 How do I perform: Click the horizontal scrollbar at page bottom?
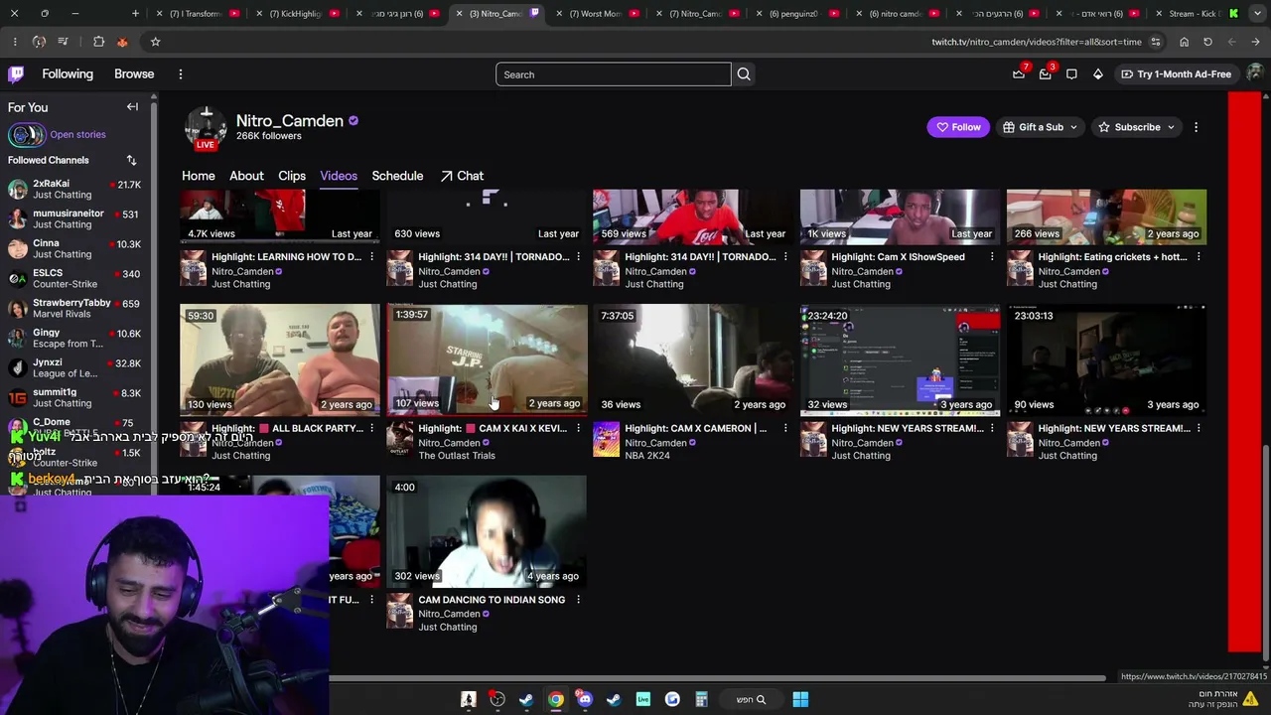(717, 679)
